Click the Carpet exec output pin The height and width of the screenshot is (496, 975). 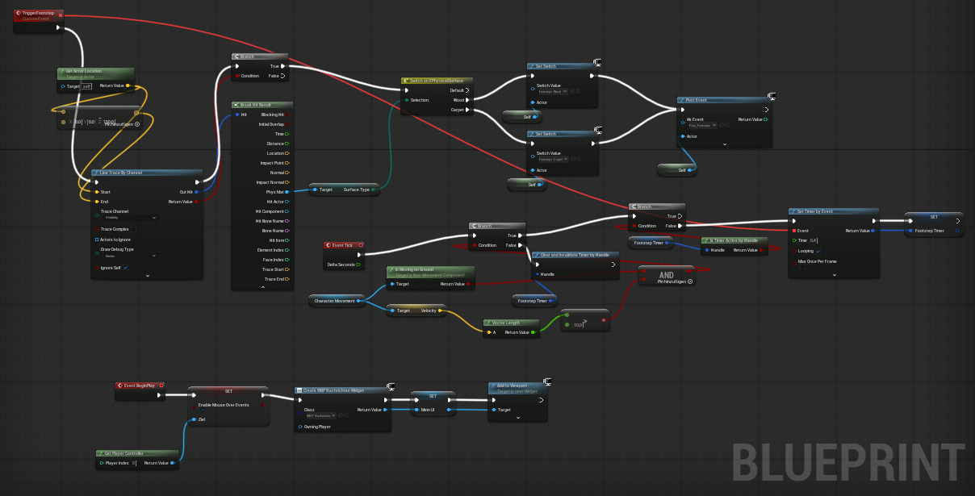pos(468,110)
